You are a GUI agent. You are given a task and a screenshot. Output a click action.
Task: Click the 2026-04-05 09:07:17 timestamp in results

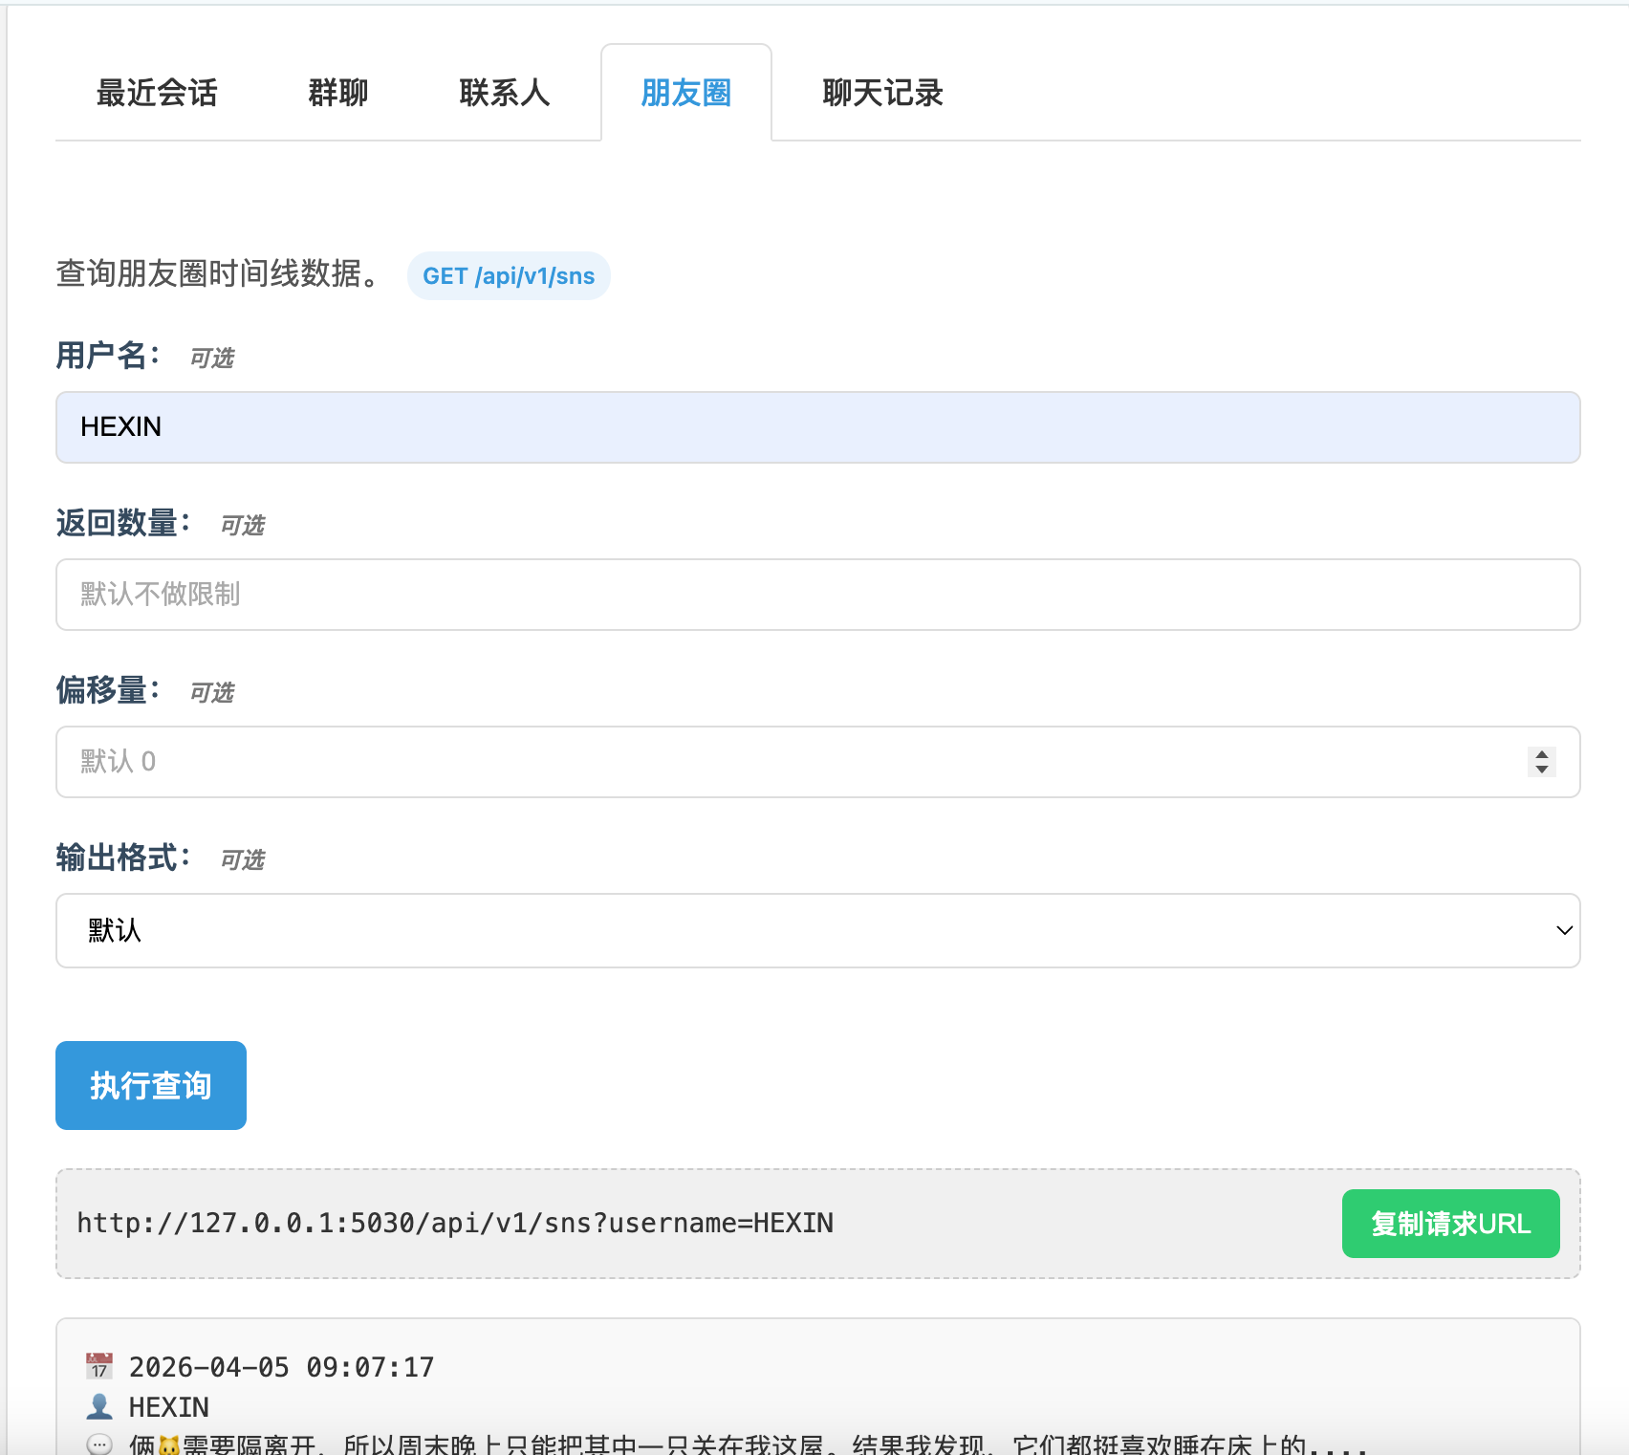pos(281,1367)
